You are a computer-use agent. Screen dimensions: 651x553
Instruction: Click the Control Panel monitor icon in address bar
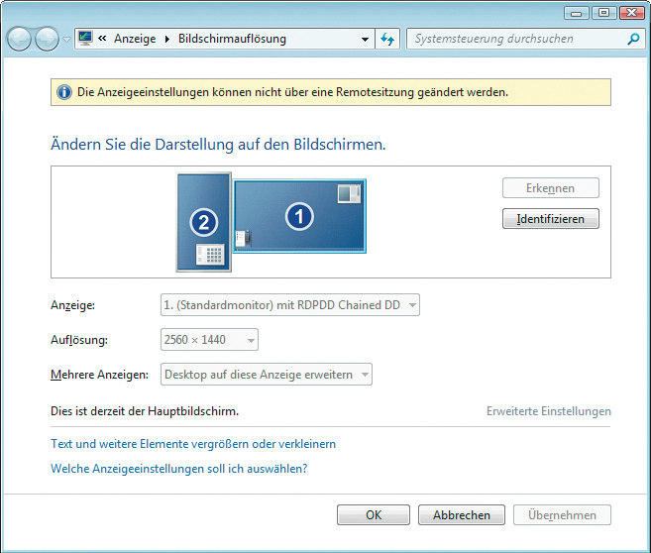[x=85, y=39]
